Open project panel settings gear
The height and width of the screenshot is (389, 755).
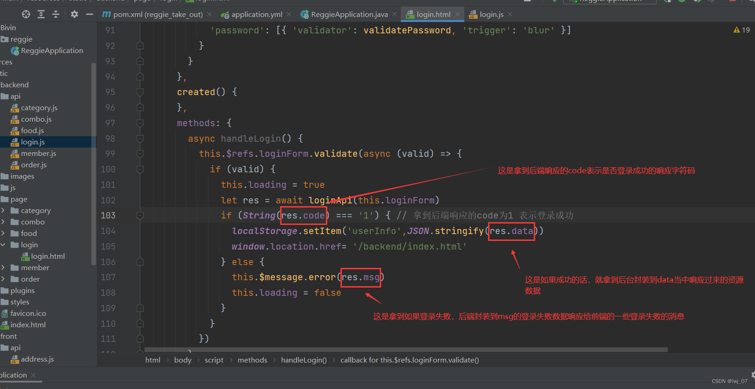coord(74,14)
